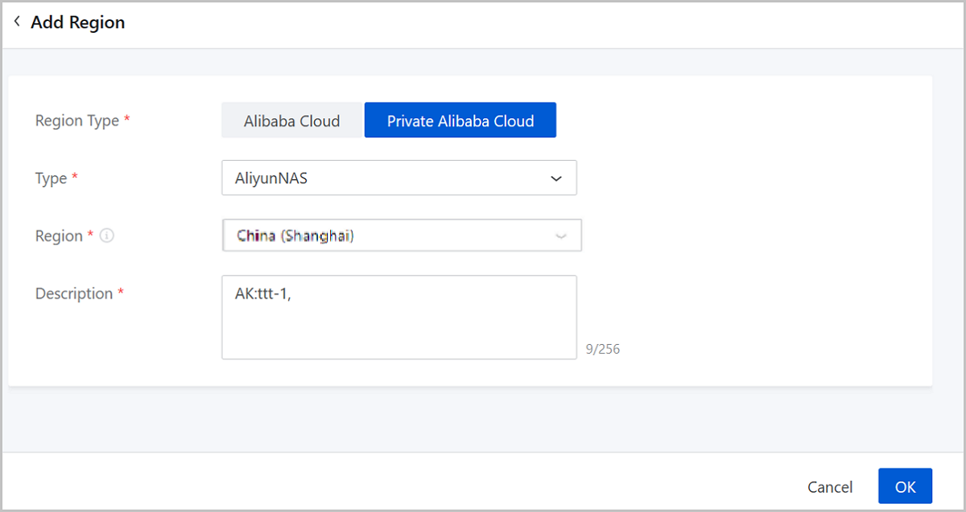Image resolution: width=966 pixels, height=512 pixels.
Task: Click the red asterisk beside Region Type
Action: [x=127, y=120]
